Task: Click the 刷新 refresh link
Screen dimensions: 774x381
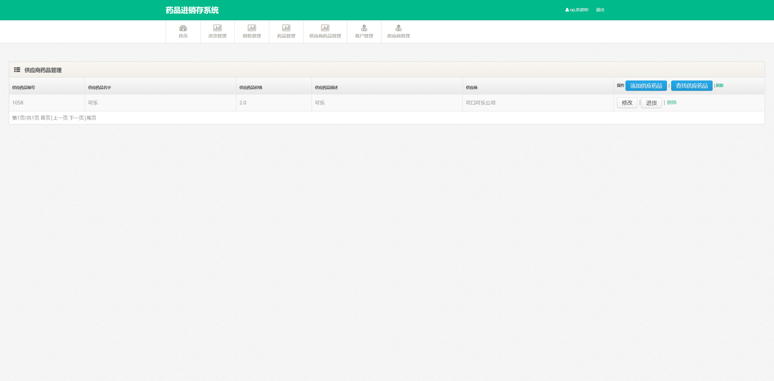Action: click(x=720, y=85)
